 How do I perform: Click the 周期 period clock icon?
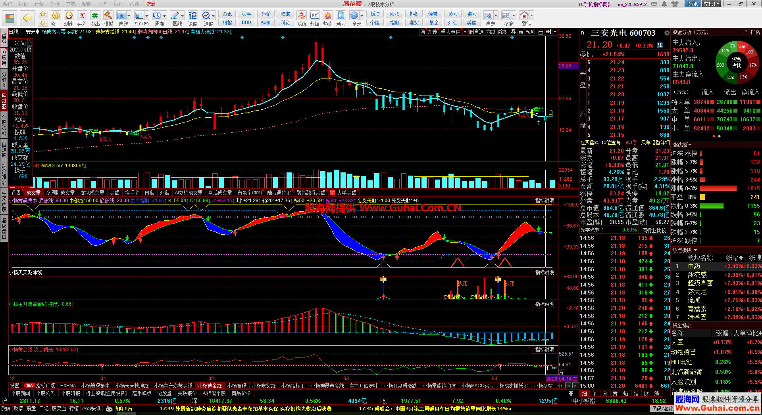pos(158,18)
